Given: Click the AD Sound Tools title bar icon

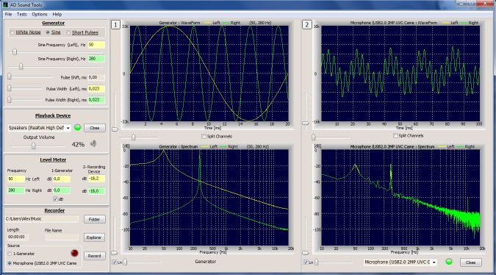Looking at the screenshot, I should pyautogui.click(x=5, y=4).
